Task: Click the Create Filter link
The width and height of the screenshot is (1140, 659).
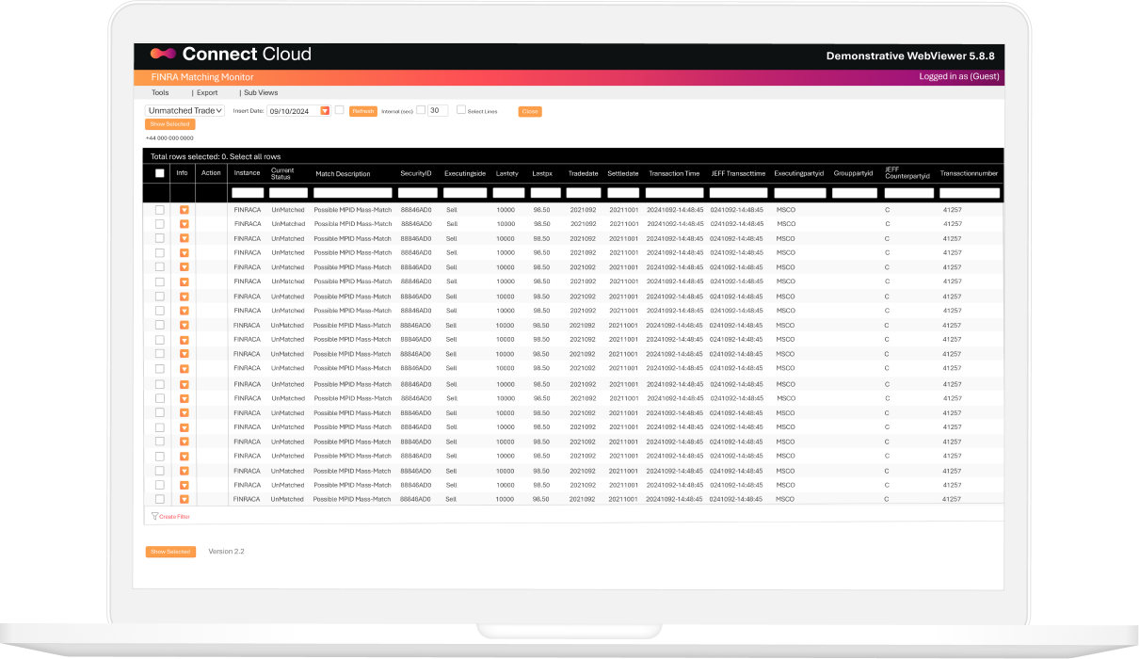Action: [x=174, y=517]
